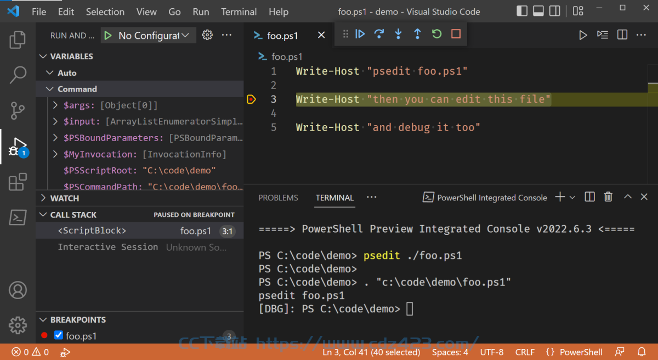
Task: Toggle the panel layout button in title bar
Action: pos(538,10)
